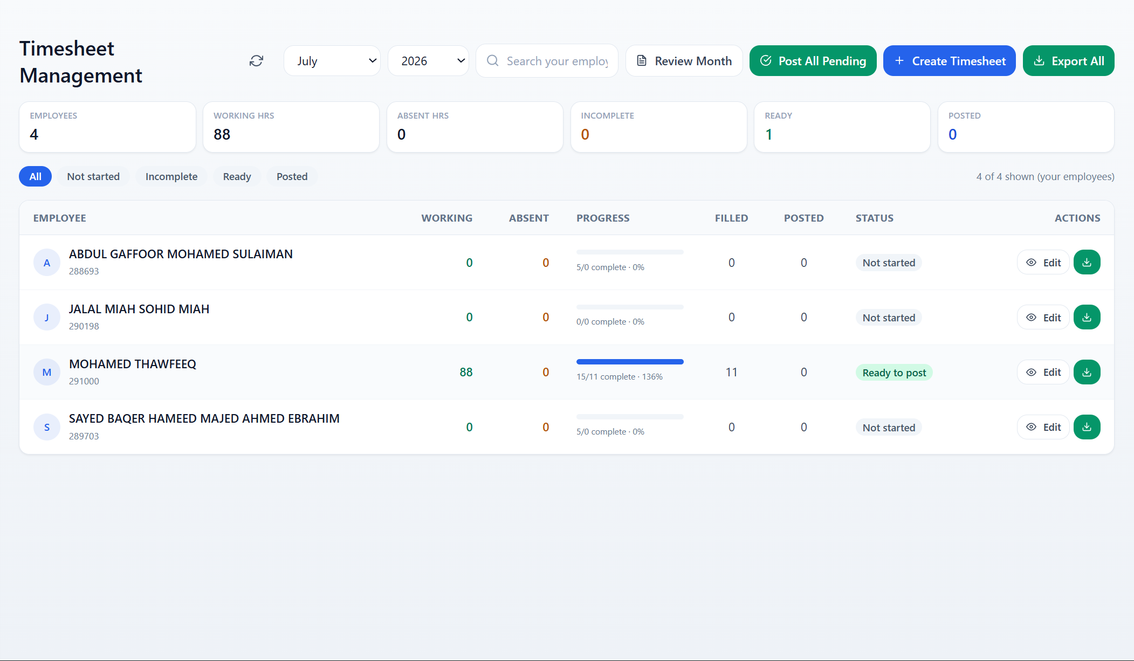Click employee ID 289703
The width and height of the screenshot is (1134, 661).
(84, 436)
